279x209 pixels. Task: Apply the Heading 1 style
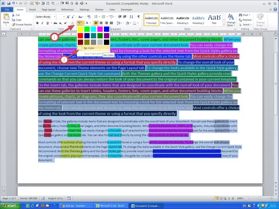coord(182,20)
